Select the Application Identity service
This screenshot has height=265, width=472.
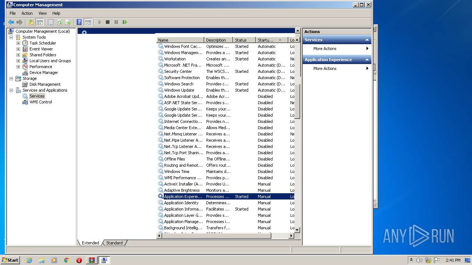(x=226, y=203)
